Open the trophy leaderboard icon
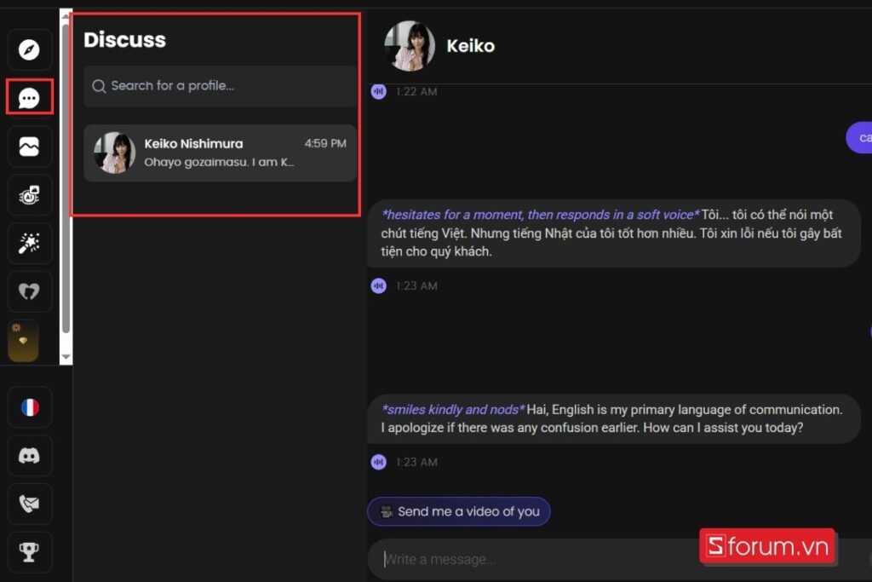872x582 pixels. pyautogui.click(x=30, y=552)
